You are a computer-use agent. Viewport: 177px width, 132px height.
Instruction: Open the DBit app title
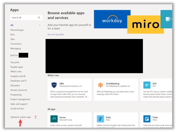[62, 84]
